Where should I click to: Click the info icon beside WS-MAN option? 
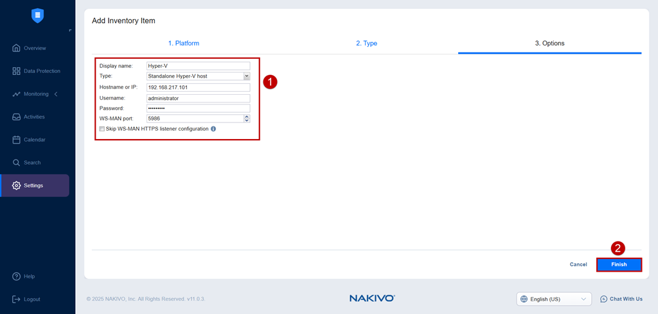point(213,129)
